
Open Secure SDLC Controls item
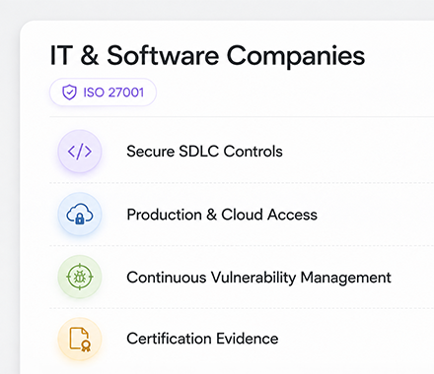[x=204, y=152]
